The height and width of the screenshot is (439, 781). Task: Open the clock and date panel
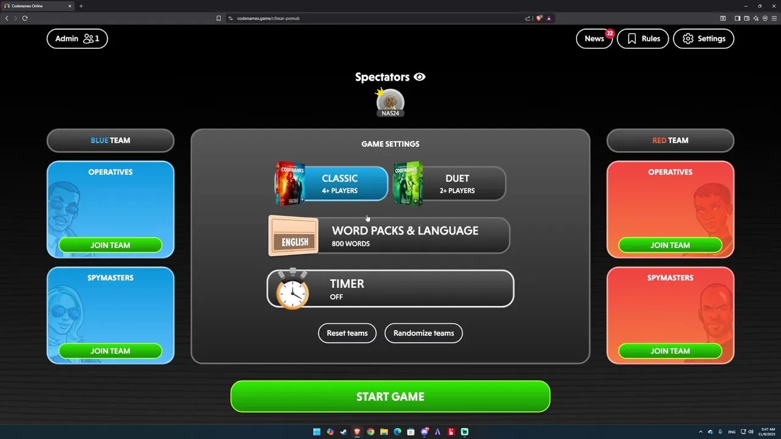point(768,432)
